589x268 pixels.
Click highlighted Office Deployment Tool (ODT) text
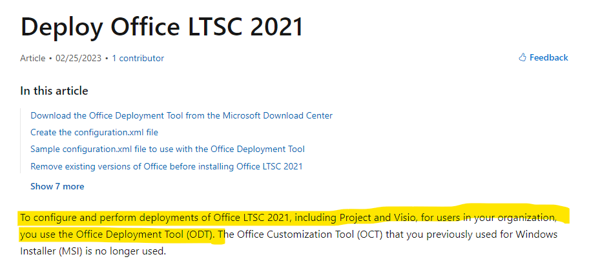[144, 235]
